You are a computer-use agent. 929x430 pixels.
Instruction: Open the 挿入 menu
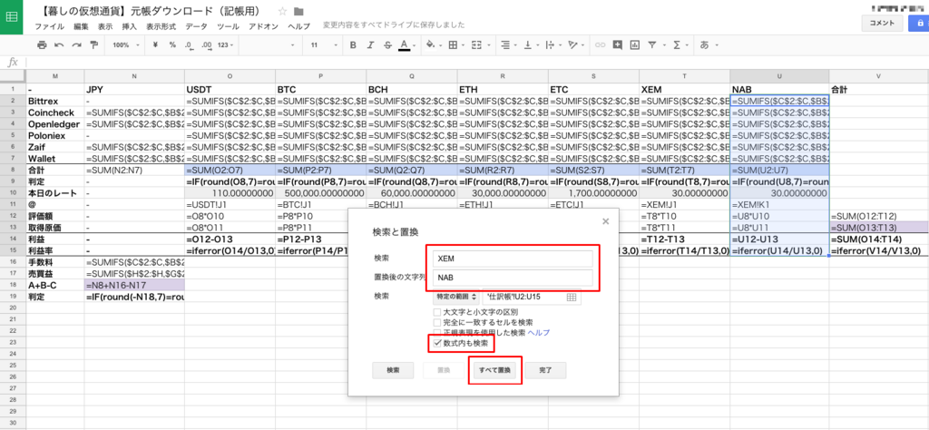[x=129, y=26]
